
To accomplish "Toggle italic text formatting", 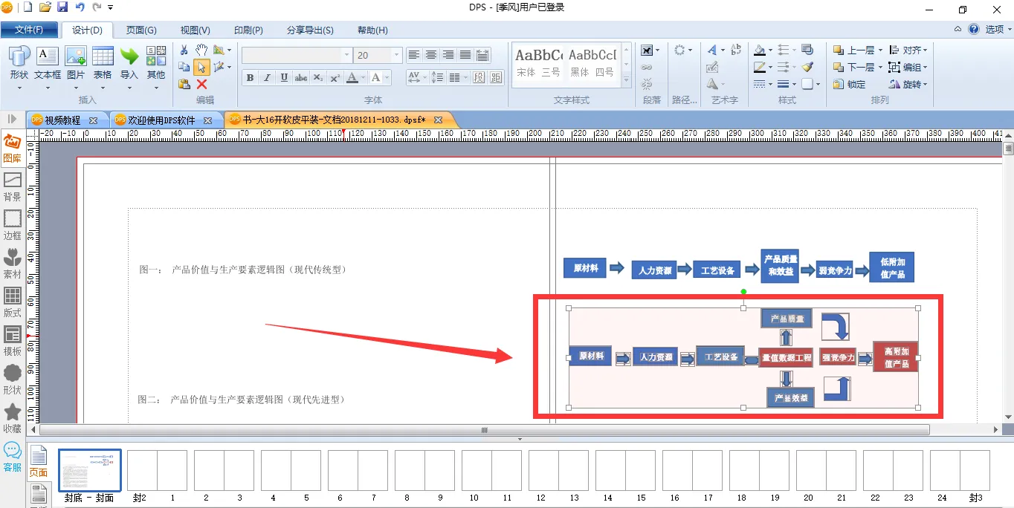I will tap(267, 78).
